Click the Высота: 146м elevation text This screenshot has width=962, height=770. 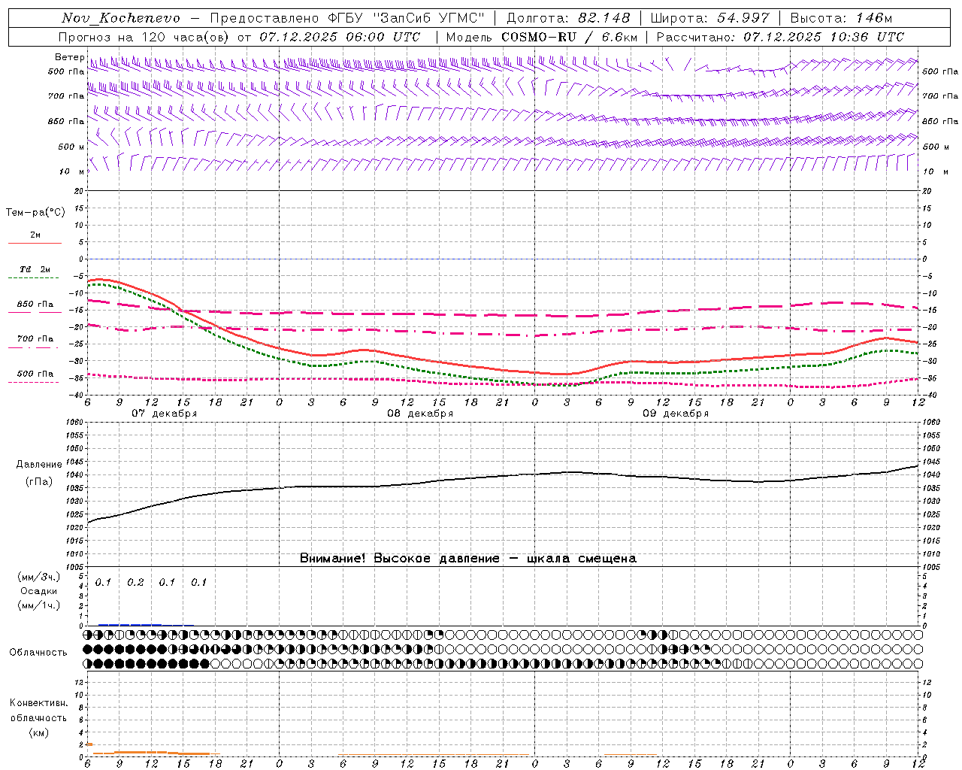point(841,18)
